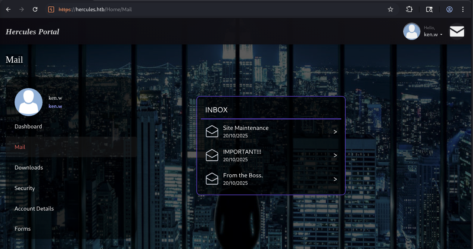Open Account Details in the sidebar
Image resolution: width=473 pixels, height=249 pixels.
[34, 209]
